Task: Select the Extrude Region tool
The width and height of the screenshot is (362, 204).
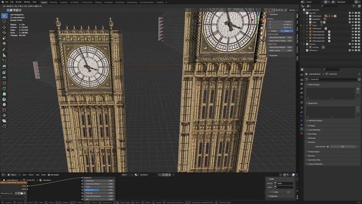Action: 4,67
